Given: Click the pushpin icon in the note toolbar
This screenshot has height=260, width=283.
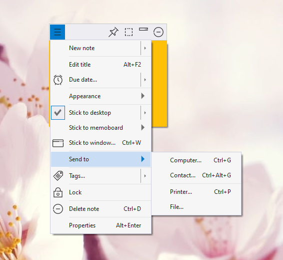Looking at the screenshot, I should (113, 32).
